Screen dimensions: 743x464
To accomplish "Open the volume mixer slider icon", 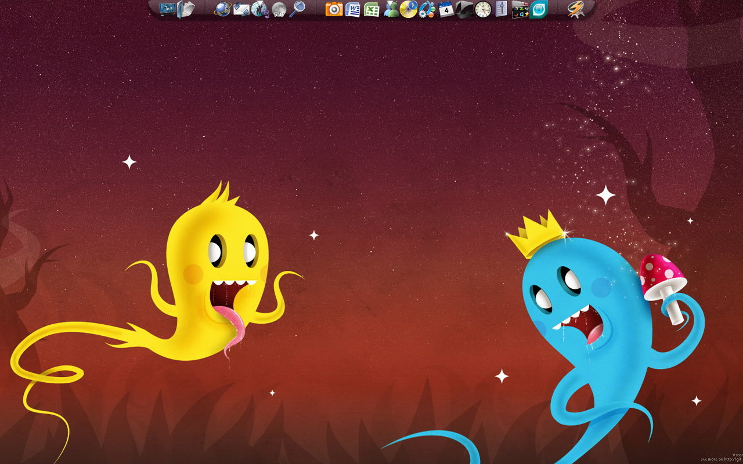I will tap(502, 9).
